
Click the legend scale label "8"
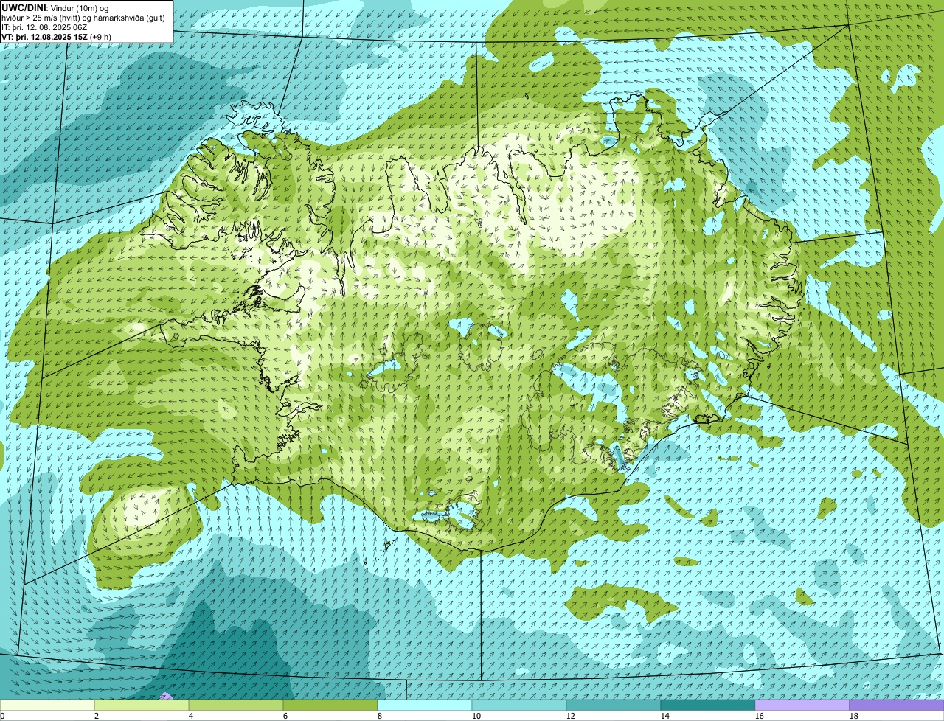(x=380, y=716)
